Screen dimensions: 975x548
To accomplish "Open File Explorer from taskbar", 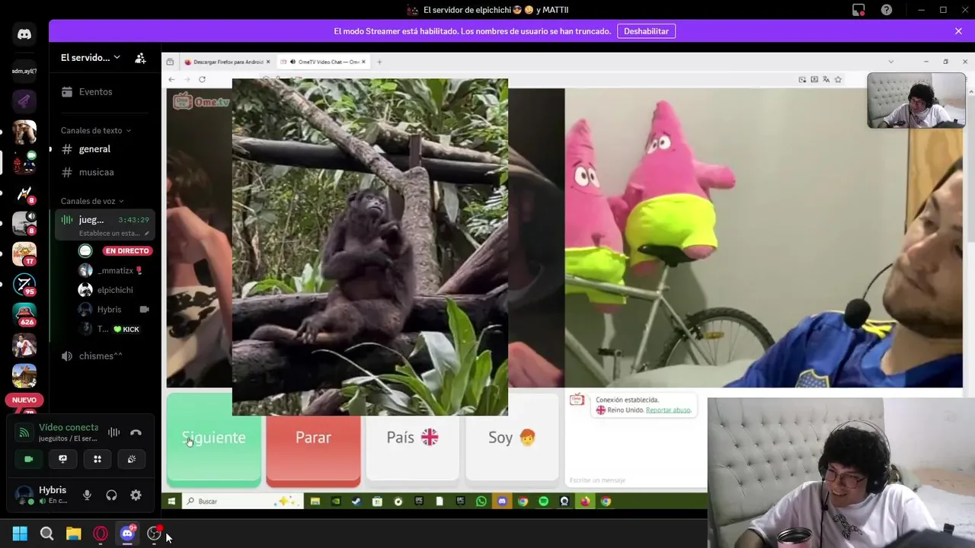I will coord(73,534).
